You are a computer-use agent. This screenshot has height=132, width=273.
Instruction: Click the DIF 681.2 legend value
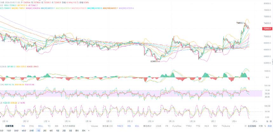[x=11, y=66]
